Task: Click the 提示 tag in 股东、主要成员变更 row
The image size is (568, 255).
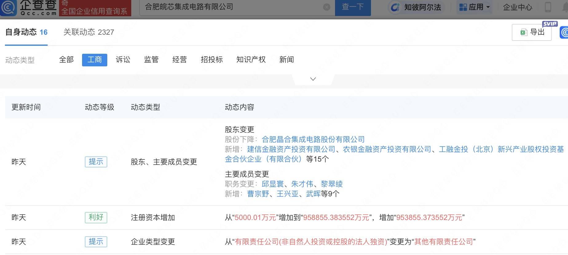Action: pos(96,162)
